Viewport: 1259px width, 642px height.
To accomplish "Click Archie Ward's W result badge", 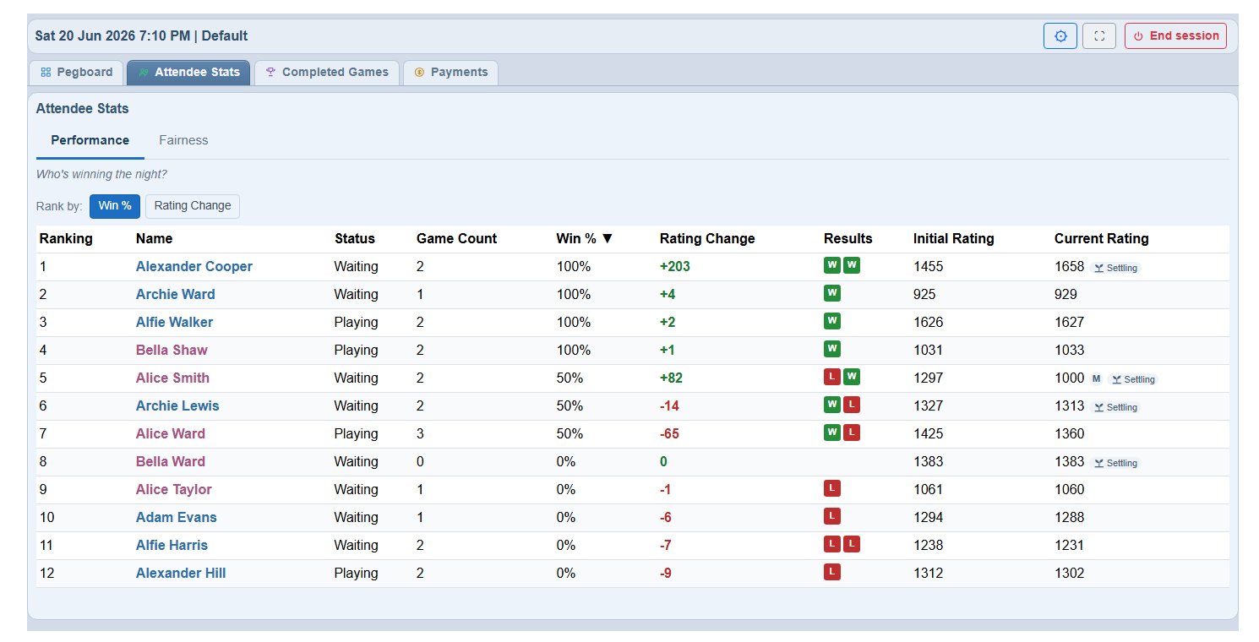I will point(832,293).
